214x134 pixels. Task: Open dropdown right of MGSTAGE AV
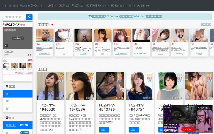[106, 6]
